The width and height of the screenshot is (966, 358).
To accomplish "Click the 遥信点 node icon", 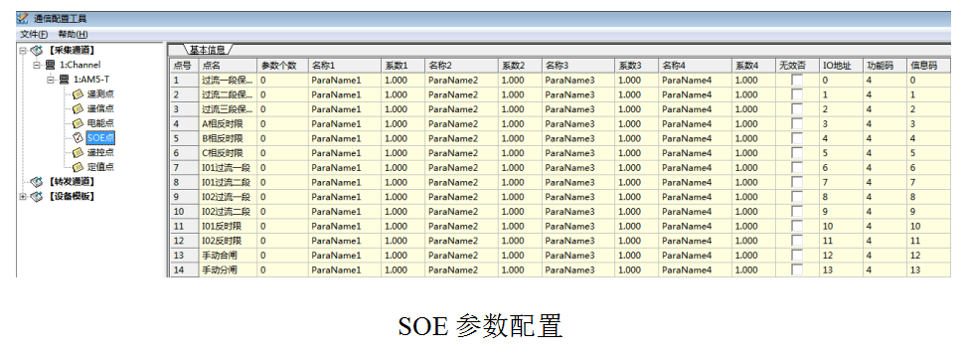I will [x=78, y=108].
